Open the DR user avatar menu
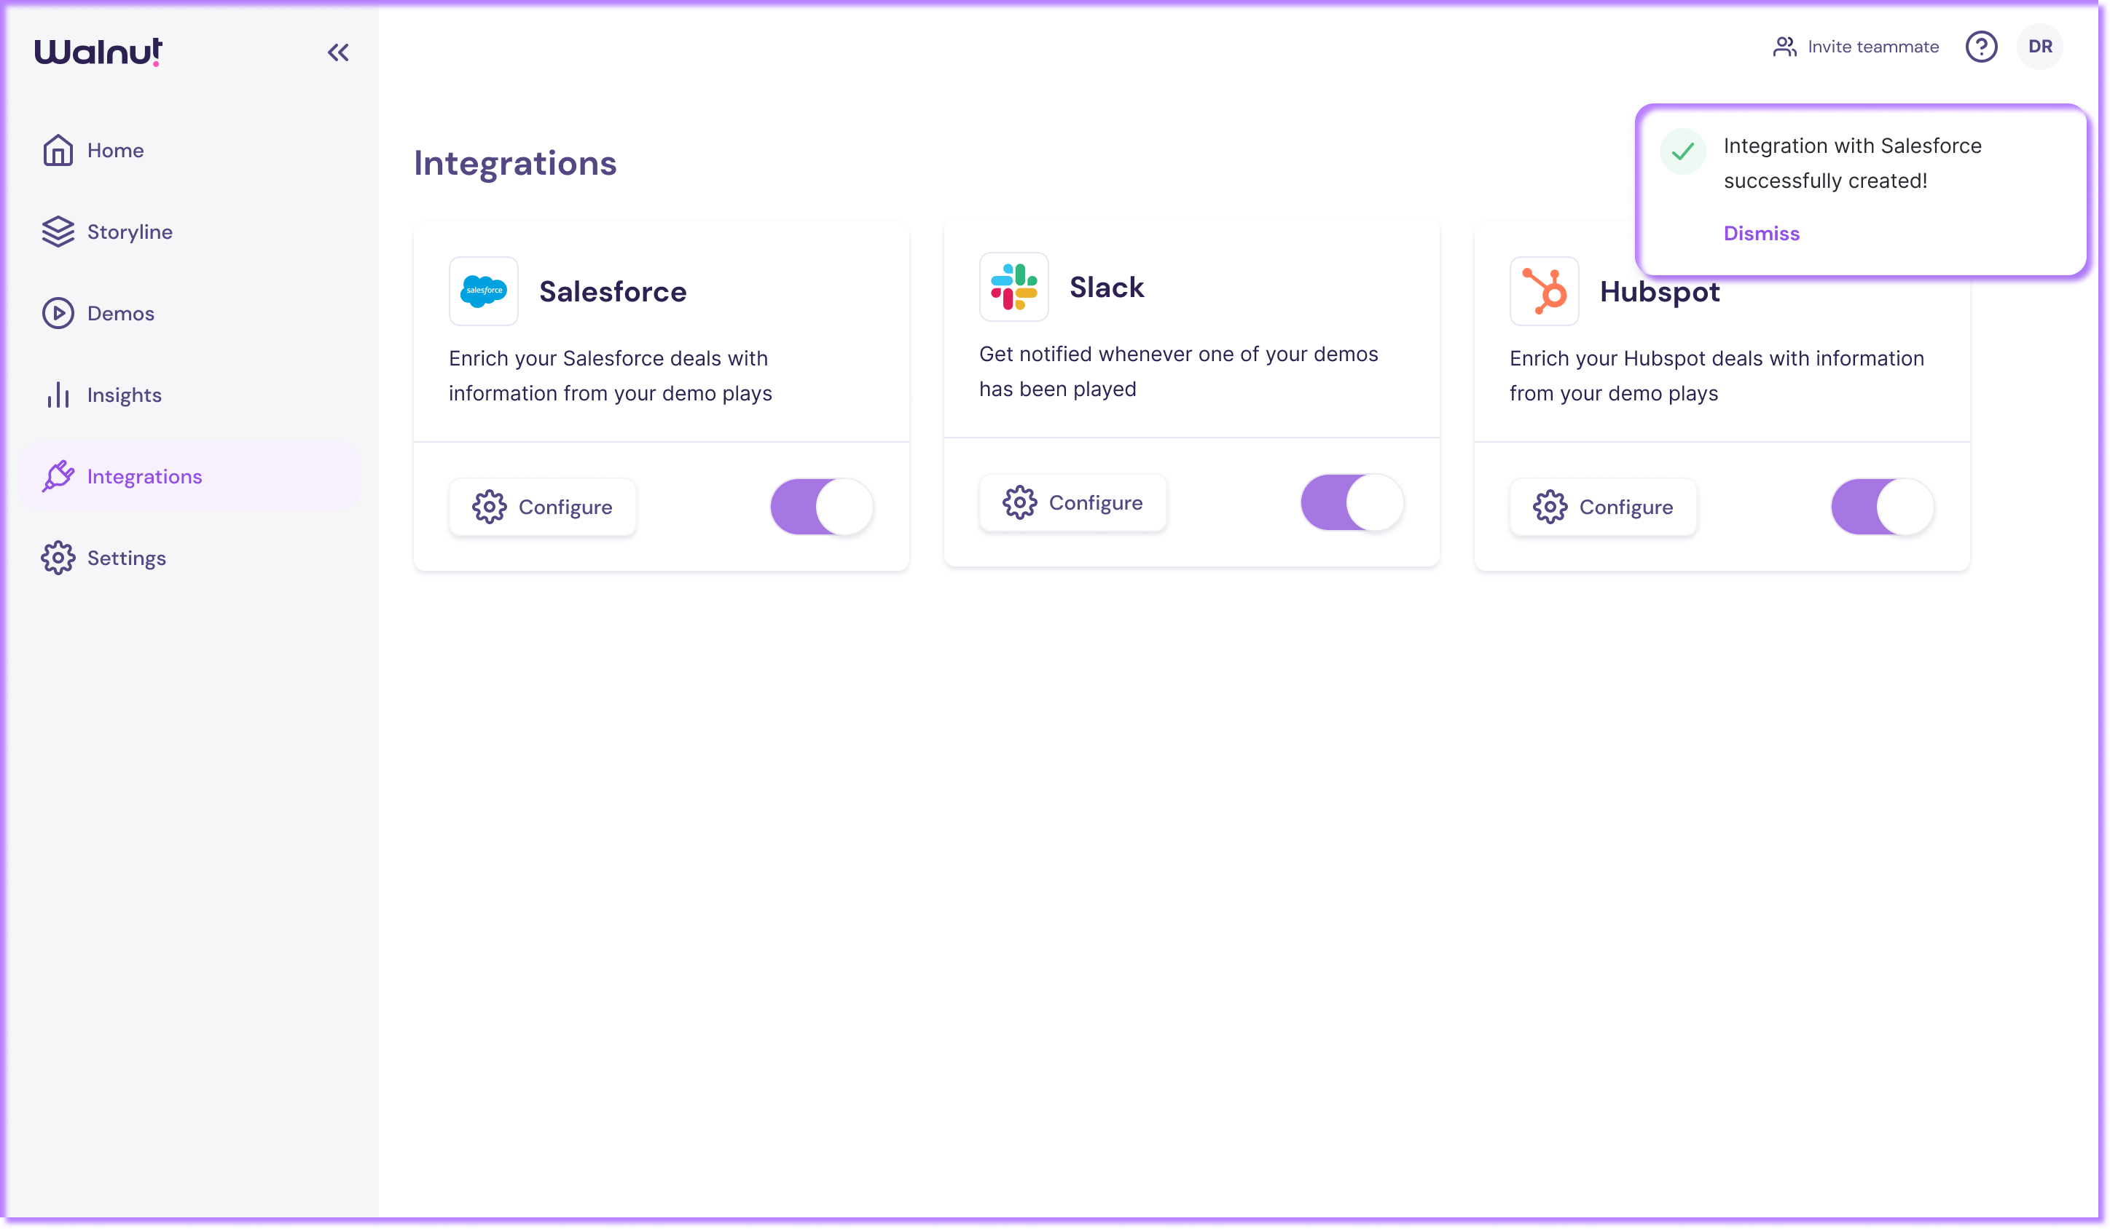 [2039, 47]
